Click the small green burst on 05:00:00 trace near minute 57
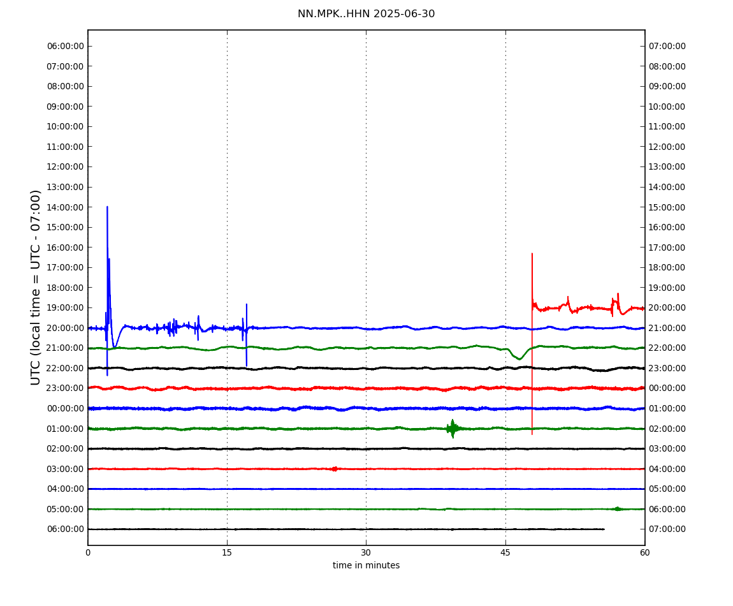 pos(618,508)
